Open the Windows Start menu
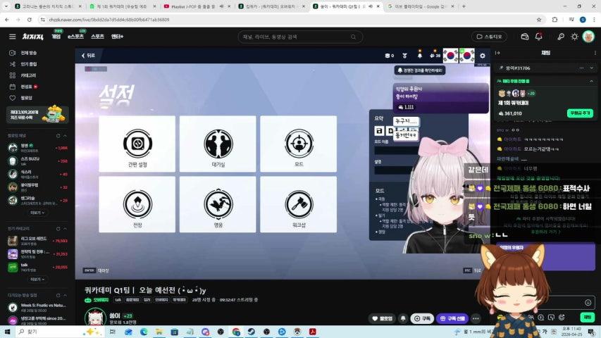601x338 pixels. click(x=7, y=332)
